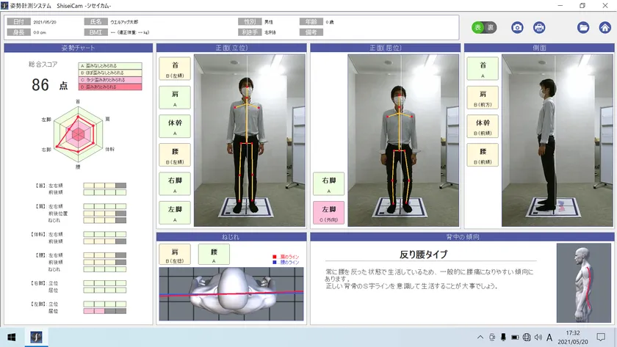
Task: Click the 年齢 age field value
Action: [x=330, y=22]
